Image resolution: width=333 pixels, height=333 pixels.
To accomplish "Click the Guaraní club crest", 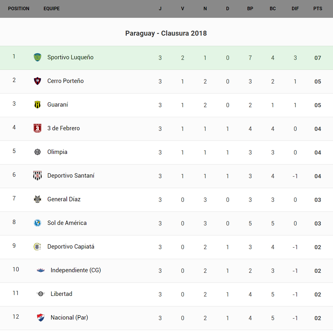I will coord(37,105).
